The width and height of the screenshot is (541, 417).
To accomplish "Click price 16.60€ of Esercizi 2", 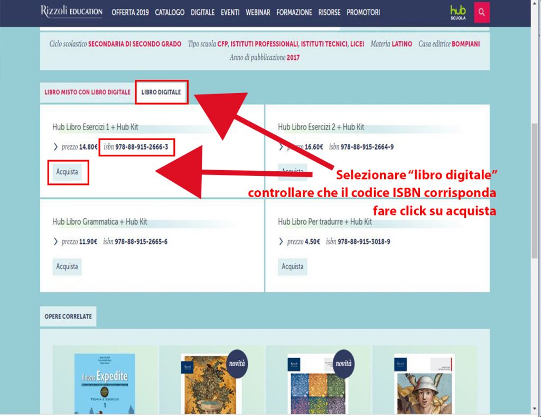I will tap(314, 147).
